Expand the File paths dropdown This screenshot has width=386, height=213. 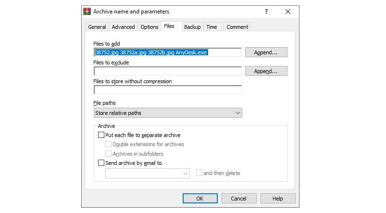click(x=168, y=113)
